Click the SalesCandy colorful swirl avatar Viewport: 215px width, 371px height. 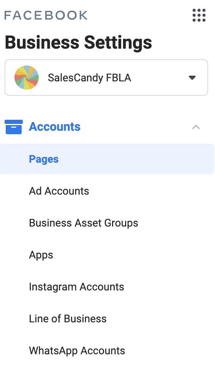click(27, 78)
